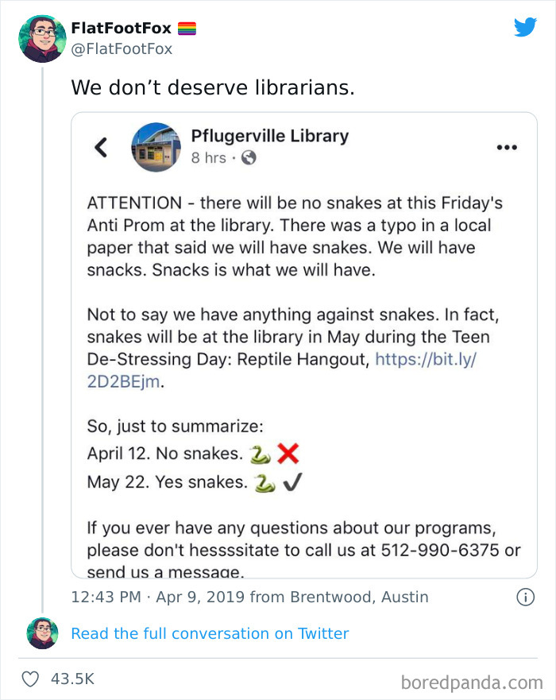Like the tweet using the heart icon

click(32, 679)
